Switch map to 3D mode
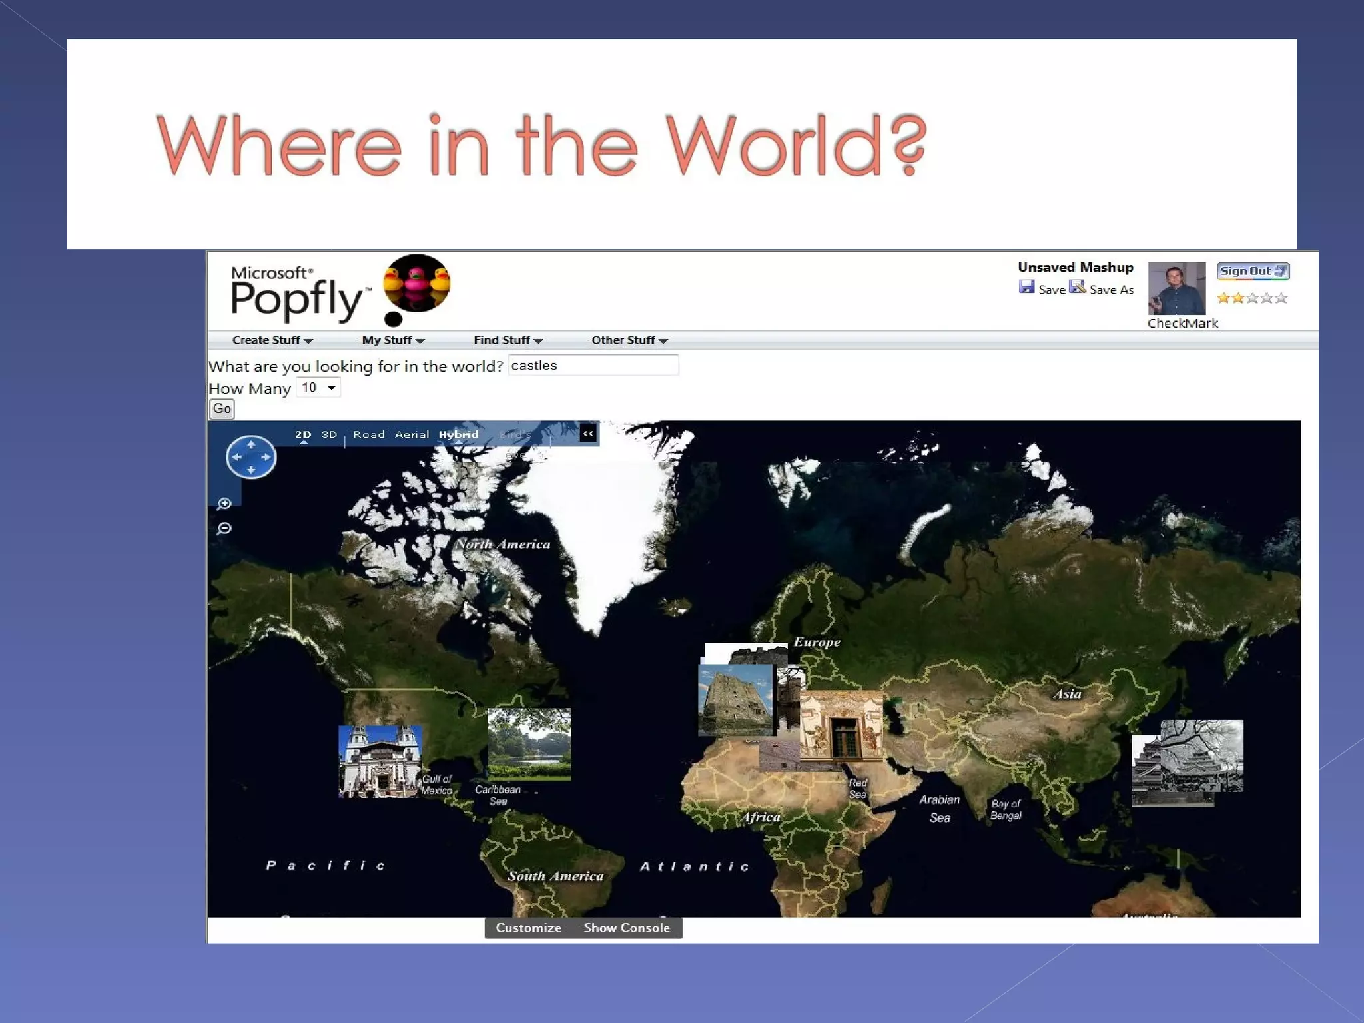This screenshot has height=1023, width=1364. pyautogui.click(x=329, y=434)
